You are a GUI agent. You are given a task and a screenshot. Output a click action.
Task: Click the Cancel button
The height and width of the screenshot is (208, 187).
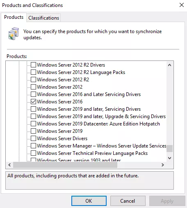coord(128,201)
